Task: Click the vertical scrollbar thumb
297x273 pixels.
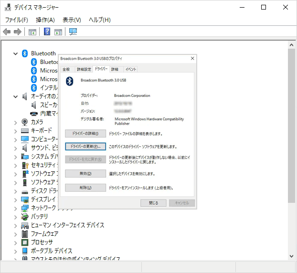Action: click(x=291, y=126)
